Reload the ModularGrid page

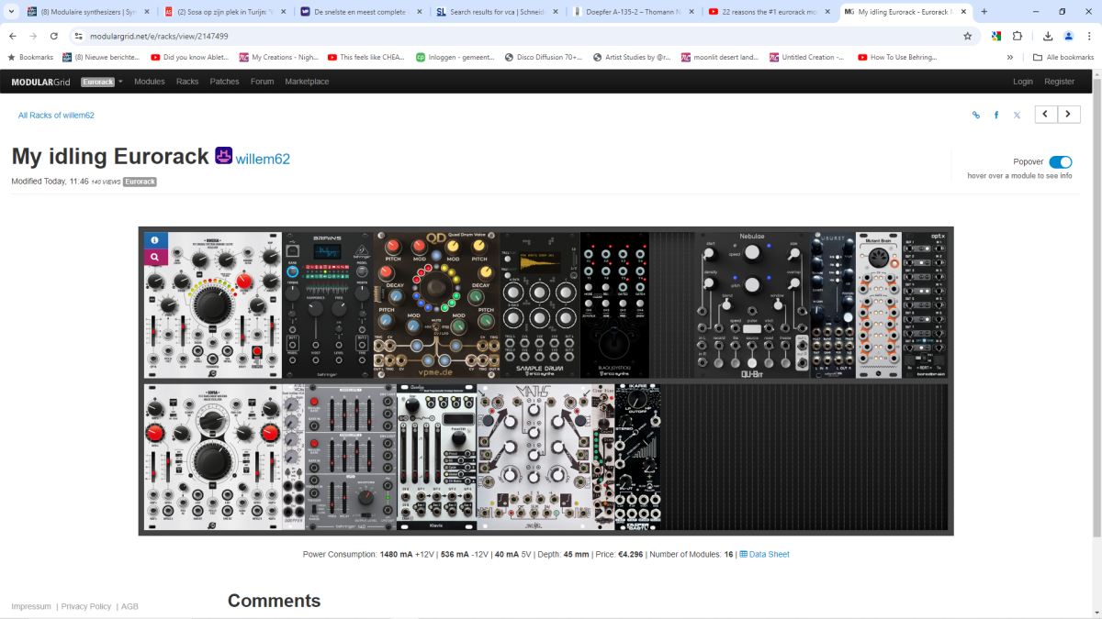click(x=54, y=36)
